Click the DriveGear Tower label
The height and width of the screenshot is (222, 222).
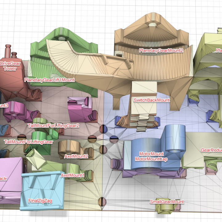click(x=10, y=66)
